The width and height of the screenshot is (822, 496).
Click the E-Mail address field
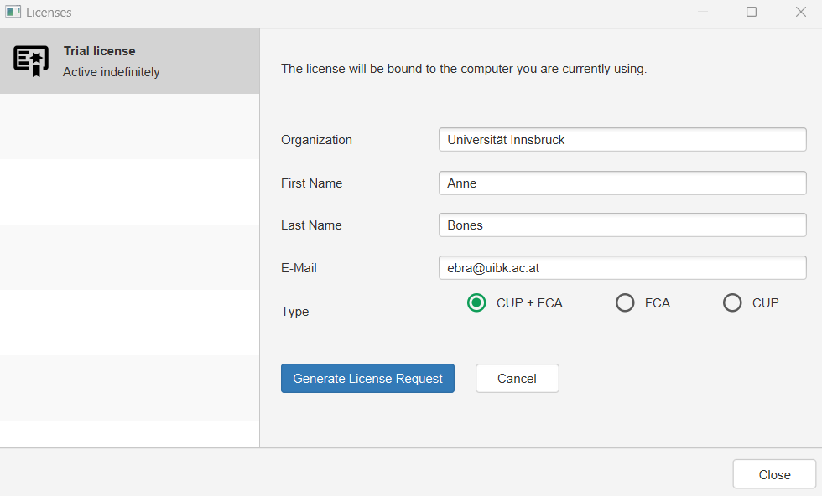tap(622, 268)
